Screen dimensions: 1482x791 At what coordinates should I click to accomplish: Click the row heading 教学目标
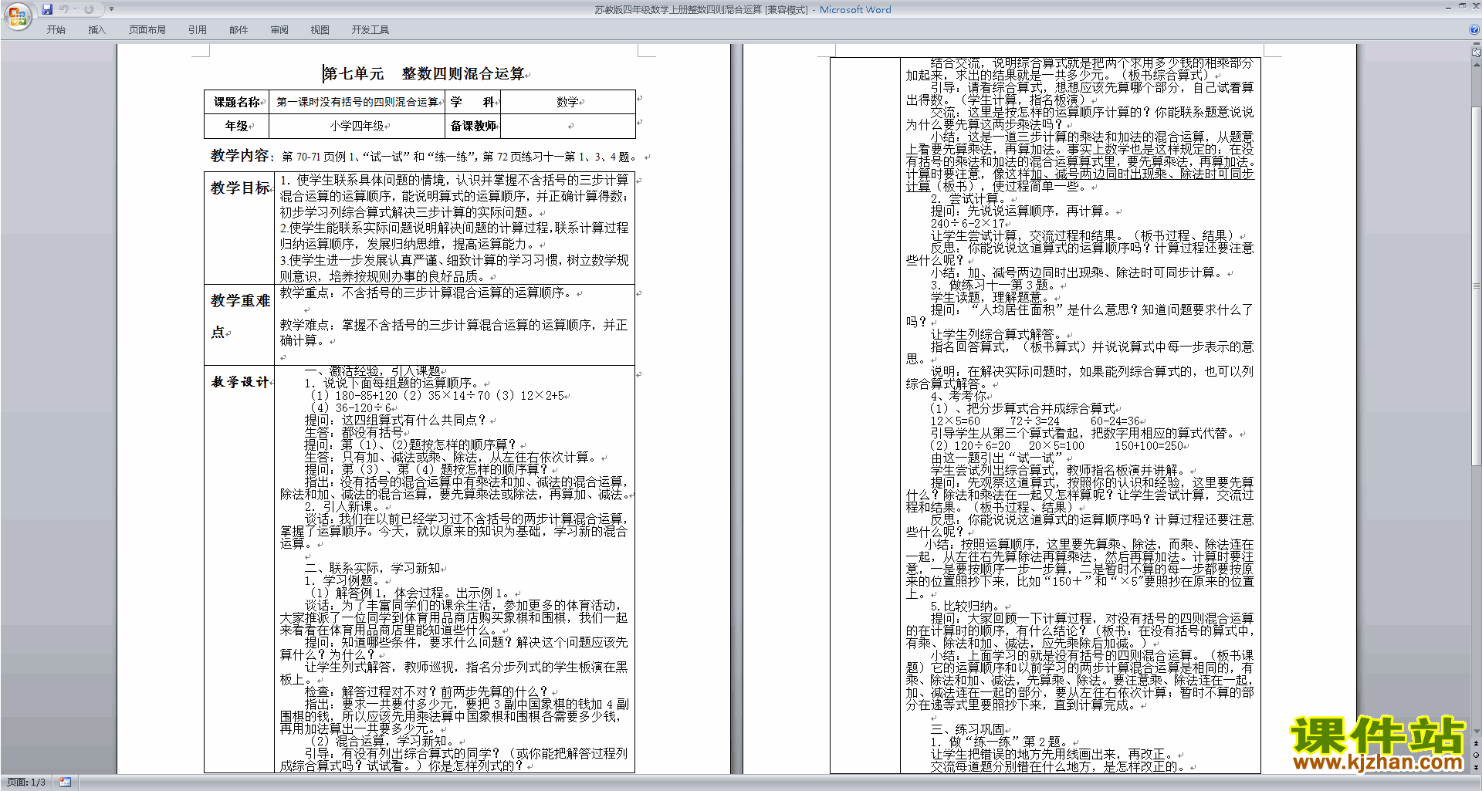240,188
